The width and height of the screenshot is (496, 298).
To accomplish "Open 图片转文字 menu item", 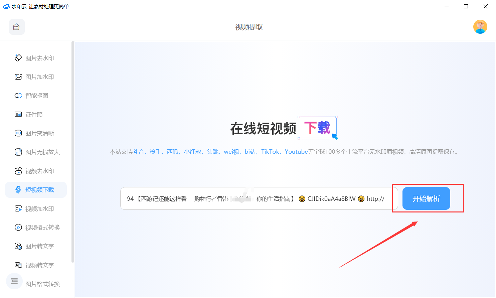I will pyautogui.click(x=36, y=246).
